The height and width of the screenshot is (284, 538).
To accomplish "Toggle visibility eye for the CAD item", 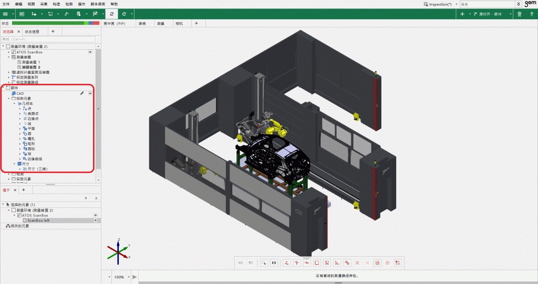I will pos(90,93).
